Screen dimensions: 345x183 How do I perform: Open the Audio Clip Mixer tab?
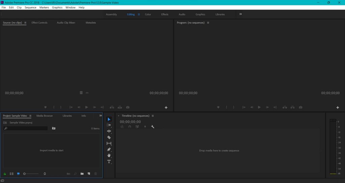(x=66, y=23)
